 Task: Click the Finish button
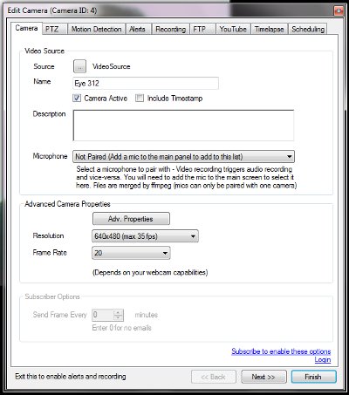coord(314,377)
